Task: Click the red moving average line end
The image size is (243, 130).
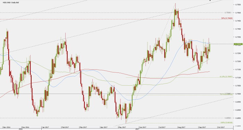Action: 209,71
